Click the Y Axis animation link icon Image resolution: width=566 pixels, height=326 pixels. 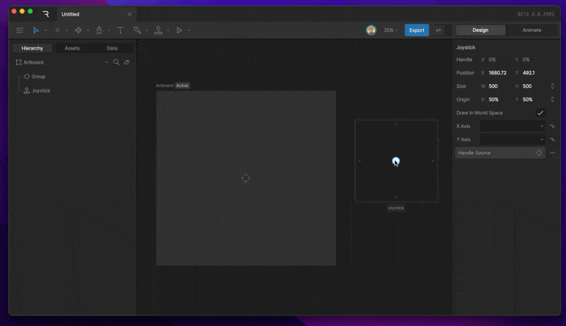(x=553, y=139)
